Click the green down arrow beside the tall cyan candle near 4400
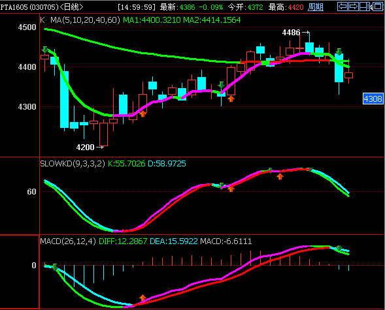Viewport: 385px width, 310px height. pyautogui.click(x=339, y=52)
